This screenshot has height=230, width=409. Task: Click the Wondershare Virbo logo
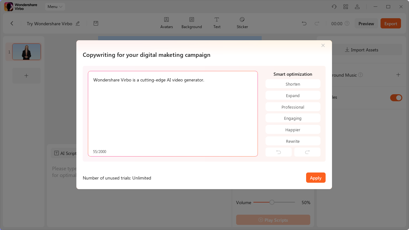click(x=21, y=7)
